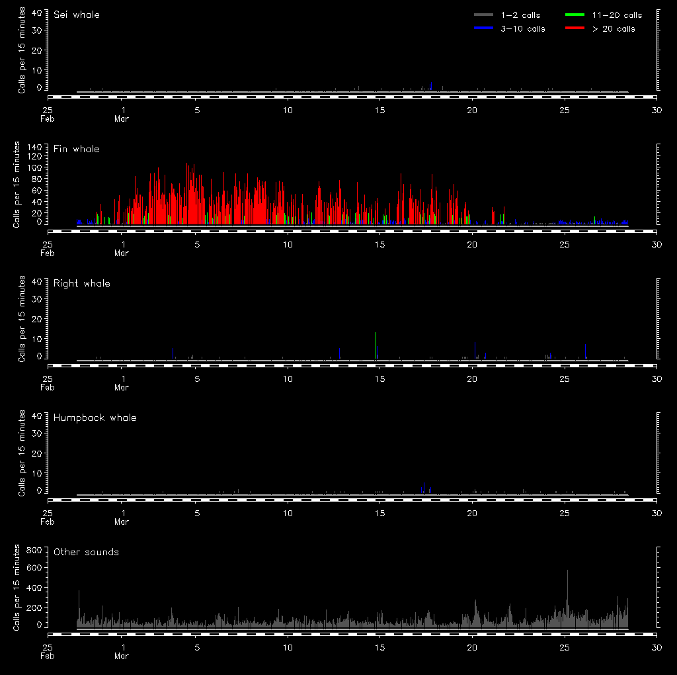Select the '> 20 calls' legend text
This screenshot has height=675, width=677.
point(614,28)
